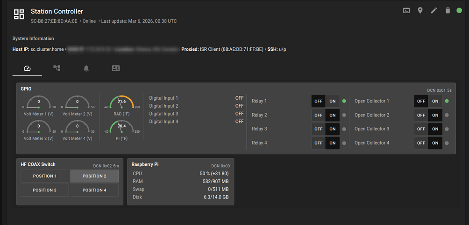Open the network topology tab

click(x=57, y=68)
